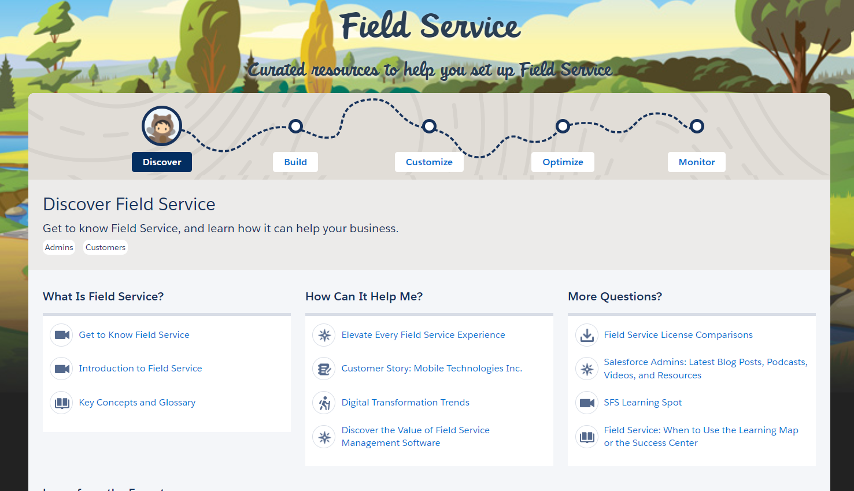Go to the Monitor stage tab

tap(696, 162)
